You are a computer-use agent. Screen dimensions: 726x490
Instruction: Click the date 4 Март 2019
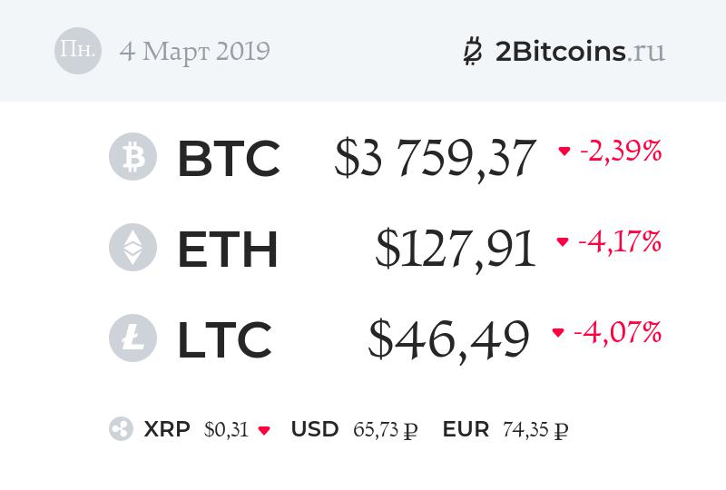pos(194,51)
